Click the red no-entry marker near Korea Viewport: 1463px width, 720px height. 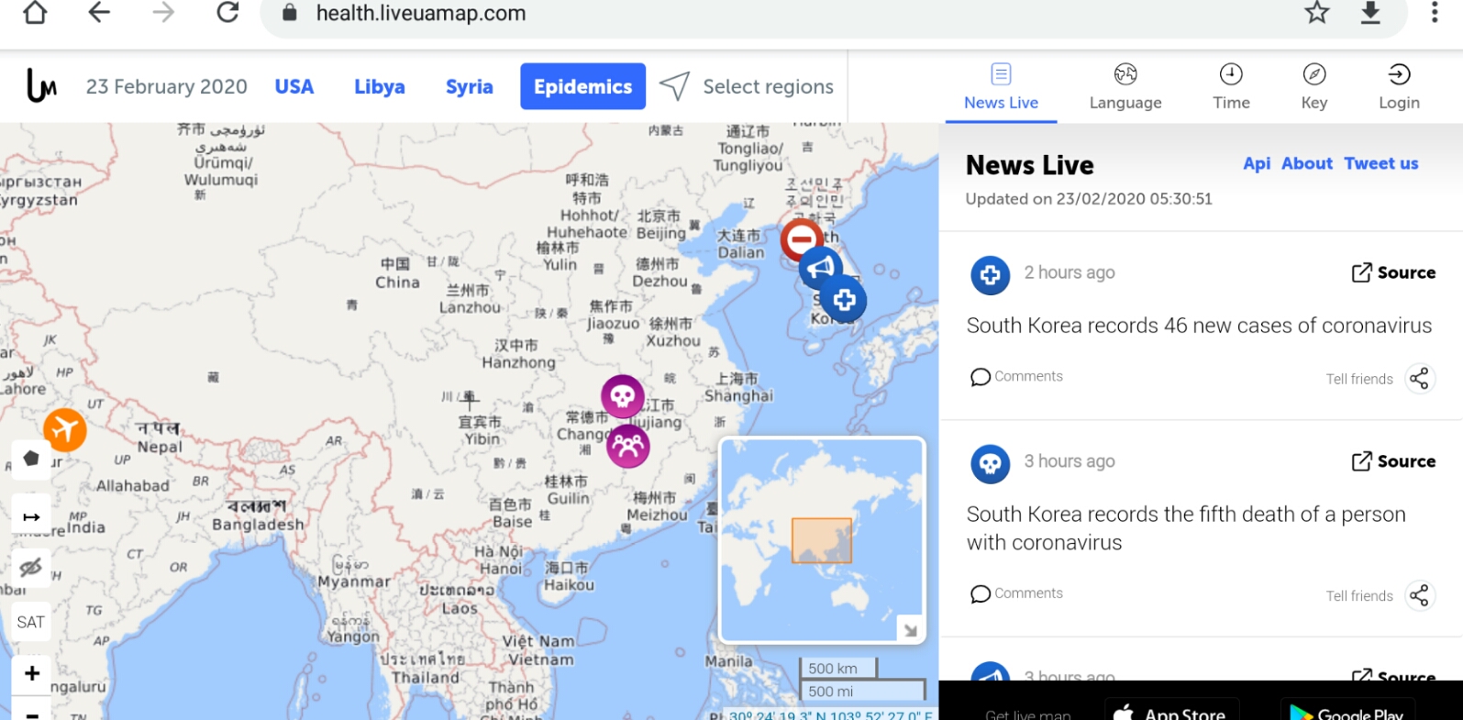point(802,239)
